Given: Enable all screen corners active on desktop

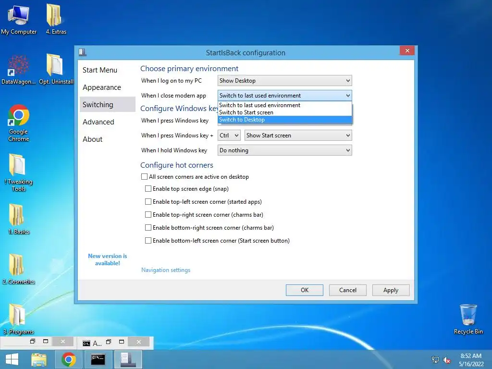Looking at the screenshot, I should click(x=144, y=177).
